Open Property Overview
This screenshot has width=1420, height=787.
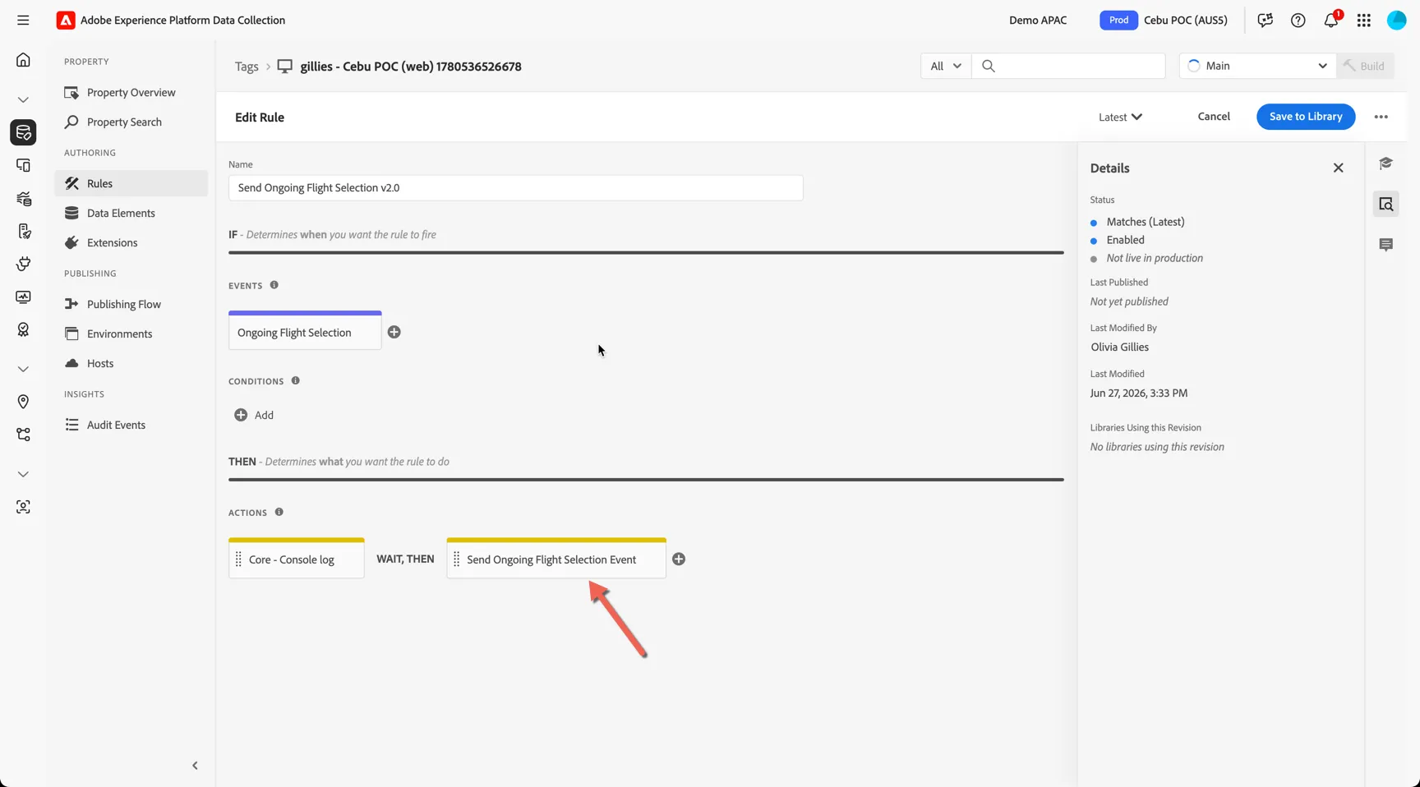[131, 92]
